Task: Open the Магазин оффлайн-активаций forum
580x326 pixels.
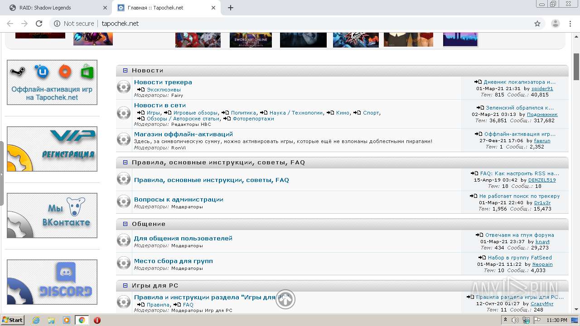Action: pos(184,134)
